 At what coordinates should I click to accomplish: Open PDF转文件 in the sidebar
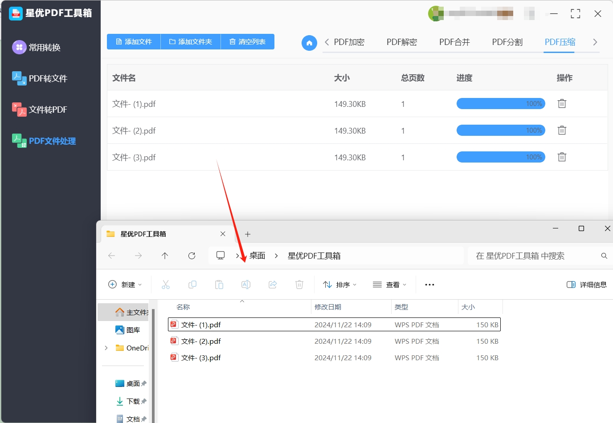click(x=40, y=78)
